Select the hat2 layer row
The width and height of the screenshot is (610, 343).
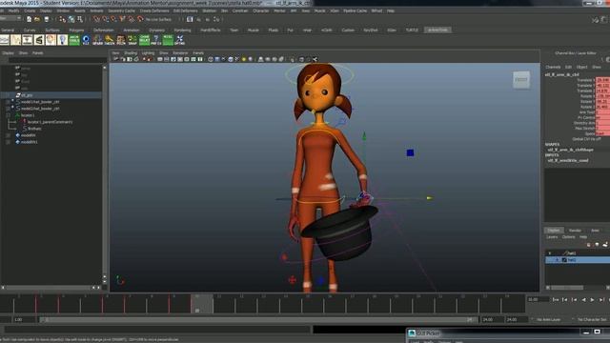(578, 260)
